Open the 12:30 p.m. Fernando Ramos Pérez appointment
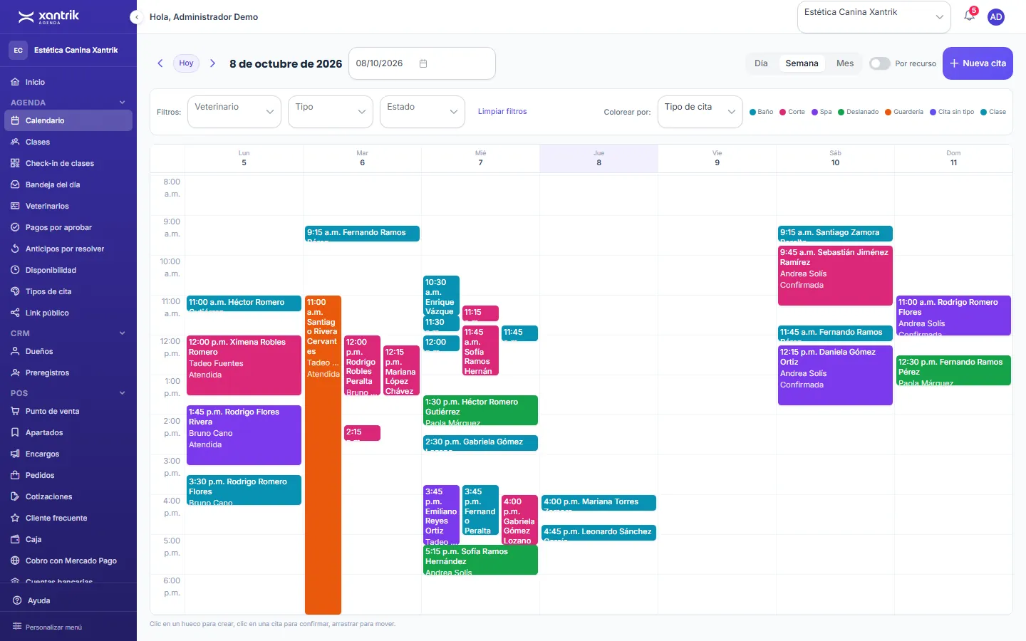The height and width of the screenshot is (641, 1026). [x=953, y=370]
